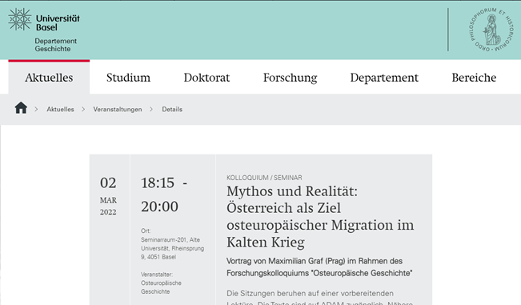Viewport: 521px width, 305px height.
Task: Click the home icon in breadcrumb
Action: [x=21, y=108]
